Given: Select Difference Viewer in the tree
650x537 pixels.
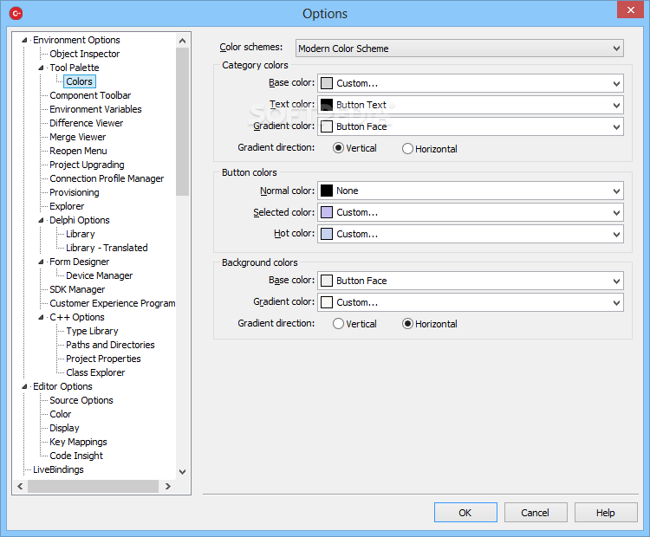Looking at the screenshot, I should 86,123.
